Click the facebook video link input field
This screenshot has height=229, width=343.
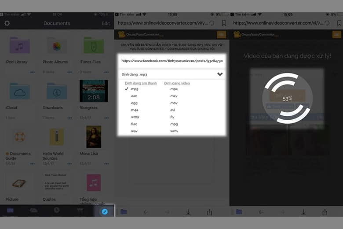coord(171,61)
